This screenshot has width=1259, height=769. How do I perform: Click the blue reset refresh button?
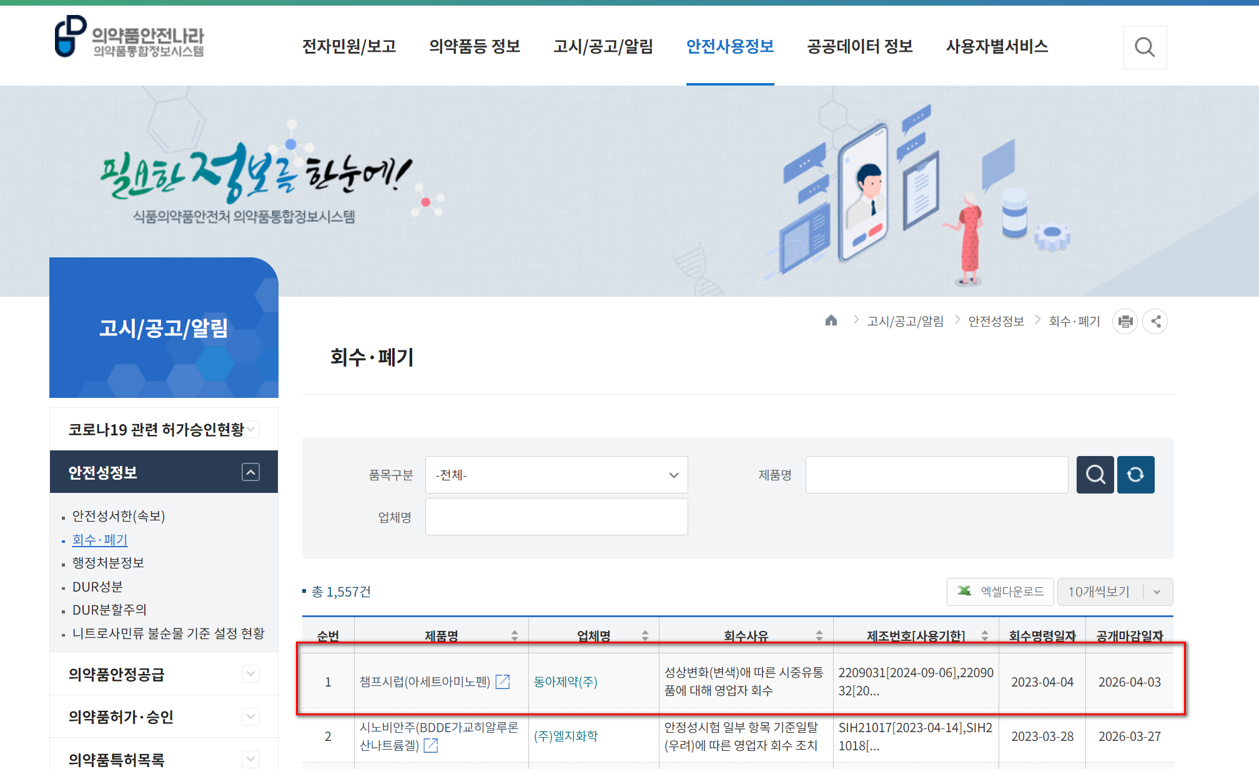1135,475
